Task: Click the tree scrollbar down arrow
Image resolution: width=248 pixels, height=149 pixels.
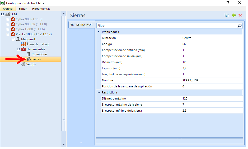Action: click(64, 145)
